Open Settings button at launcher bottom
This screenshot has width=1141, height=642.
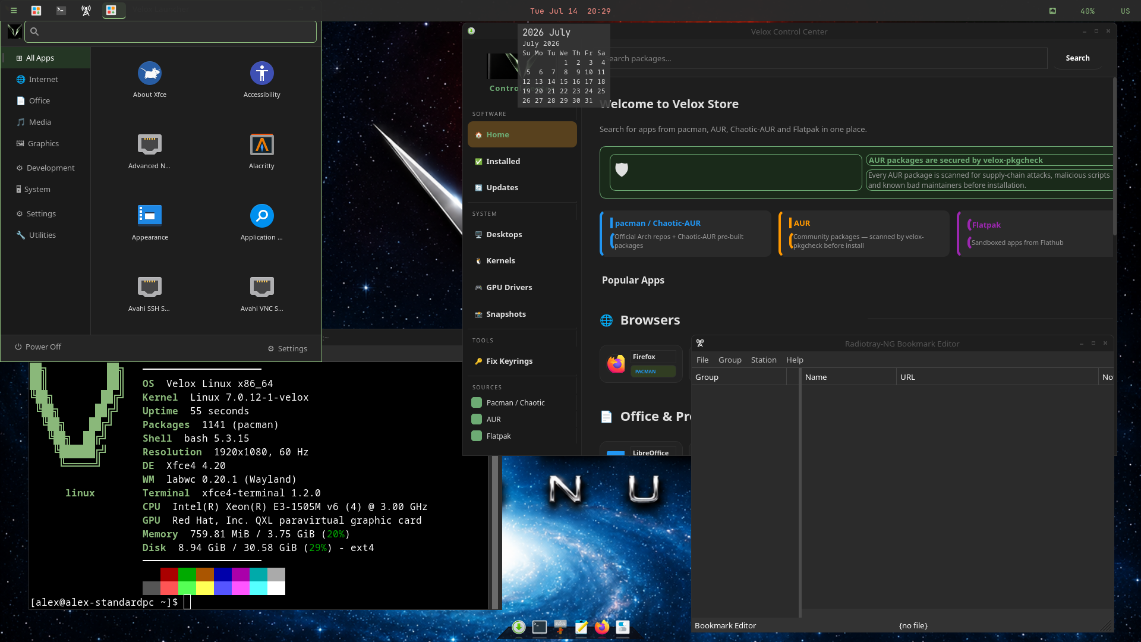[288, 348]
